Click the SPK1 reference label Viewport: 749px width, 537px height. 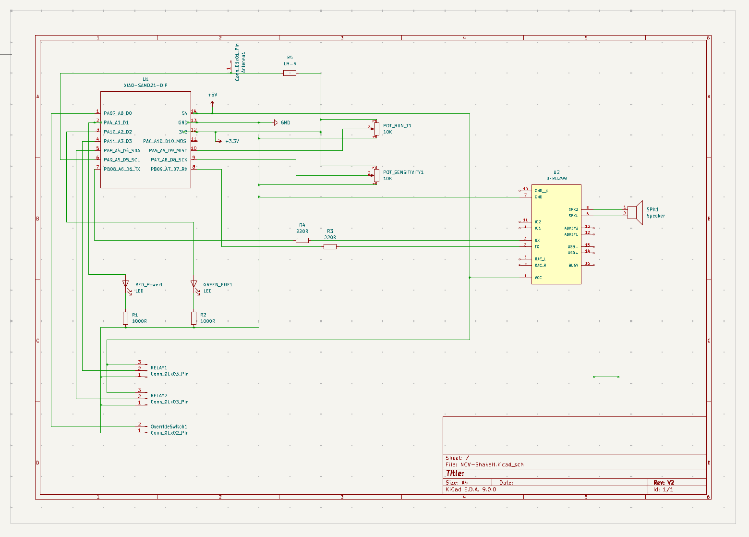(652, 209)
